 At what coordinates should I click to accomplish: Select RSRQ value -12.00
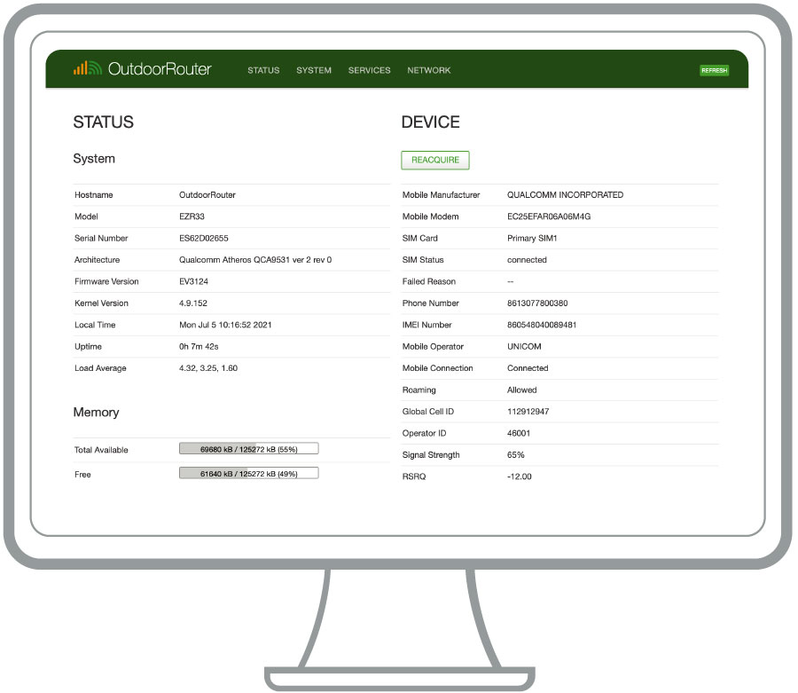pyautogui.click(x=519, y=476)
